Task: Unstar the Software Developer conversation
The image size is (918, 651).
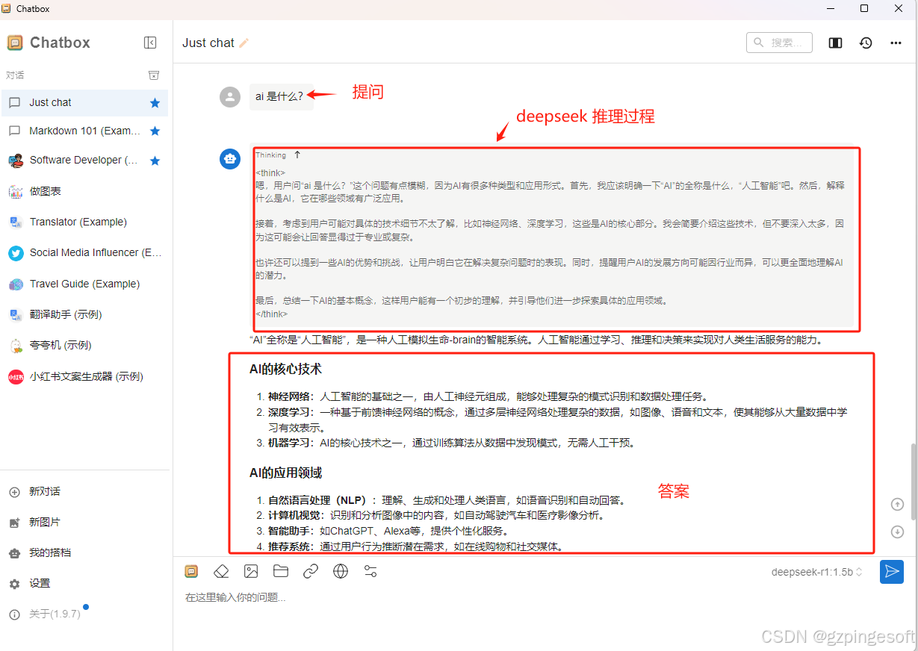Action: click(155, 161)
